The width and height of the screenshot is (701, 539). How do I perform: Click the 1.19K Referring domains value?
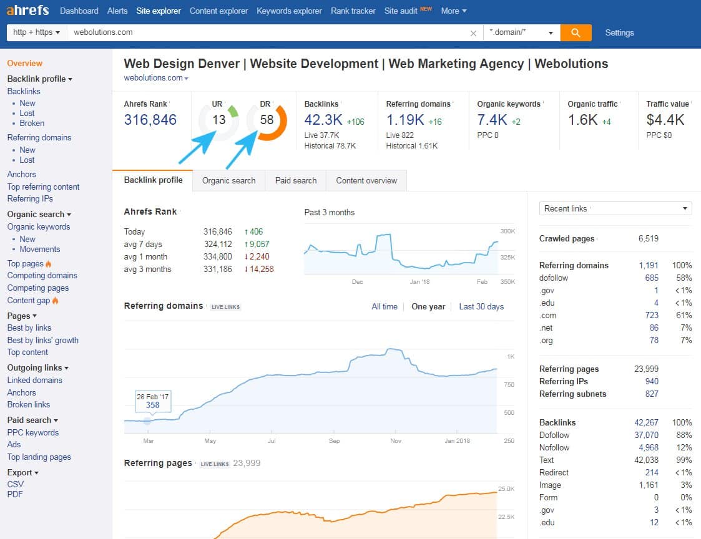[x=405, y=120]
